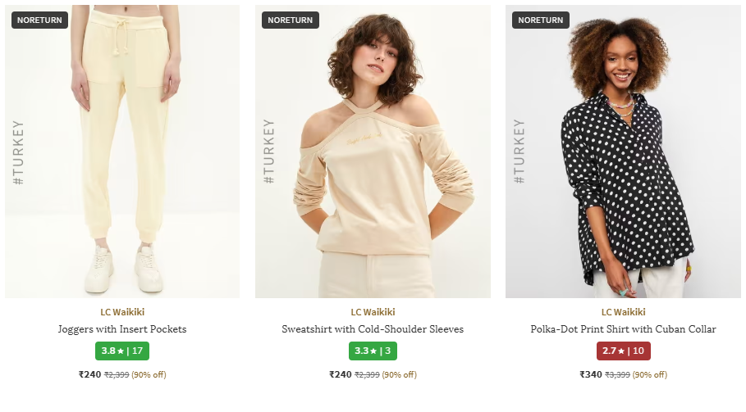Screen dimensions: 746x412
Task: Open the polka-dot shirt product image
Action: tap(624, 152)
